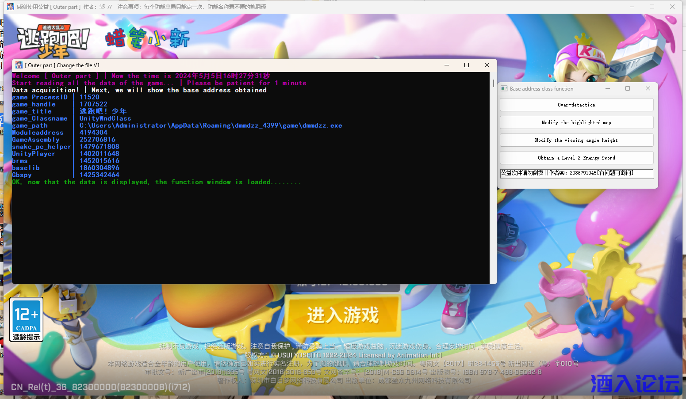Click Modify the highlighted map button
The image size is (686, 399).
576,122
